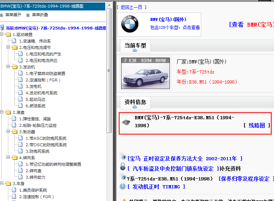
Task: Open the 线路图 link
Action: tap(257, 125)
